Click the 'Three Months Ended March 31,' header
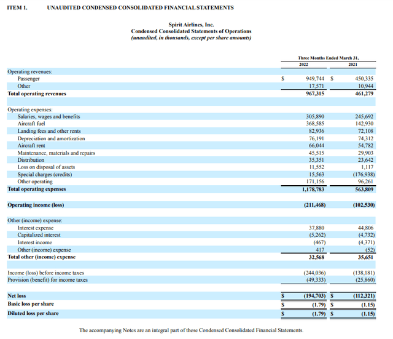This screenshot has width=393, height=339. pyautogui.click(x=329, y=58)
